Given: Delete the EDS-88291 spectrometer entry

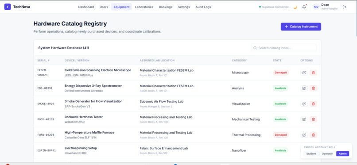Looking at the screenshot, I should [313, 88].
